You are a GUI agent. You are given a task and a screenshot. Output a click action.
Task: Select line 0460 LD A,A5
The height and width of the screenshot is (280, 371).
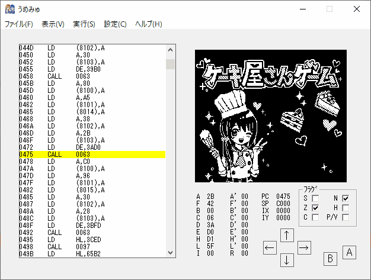(x=92, y=98)
